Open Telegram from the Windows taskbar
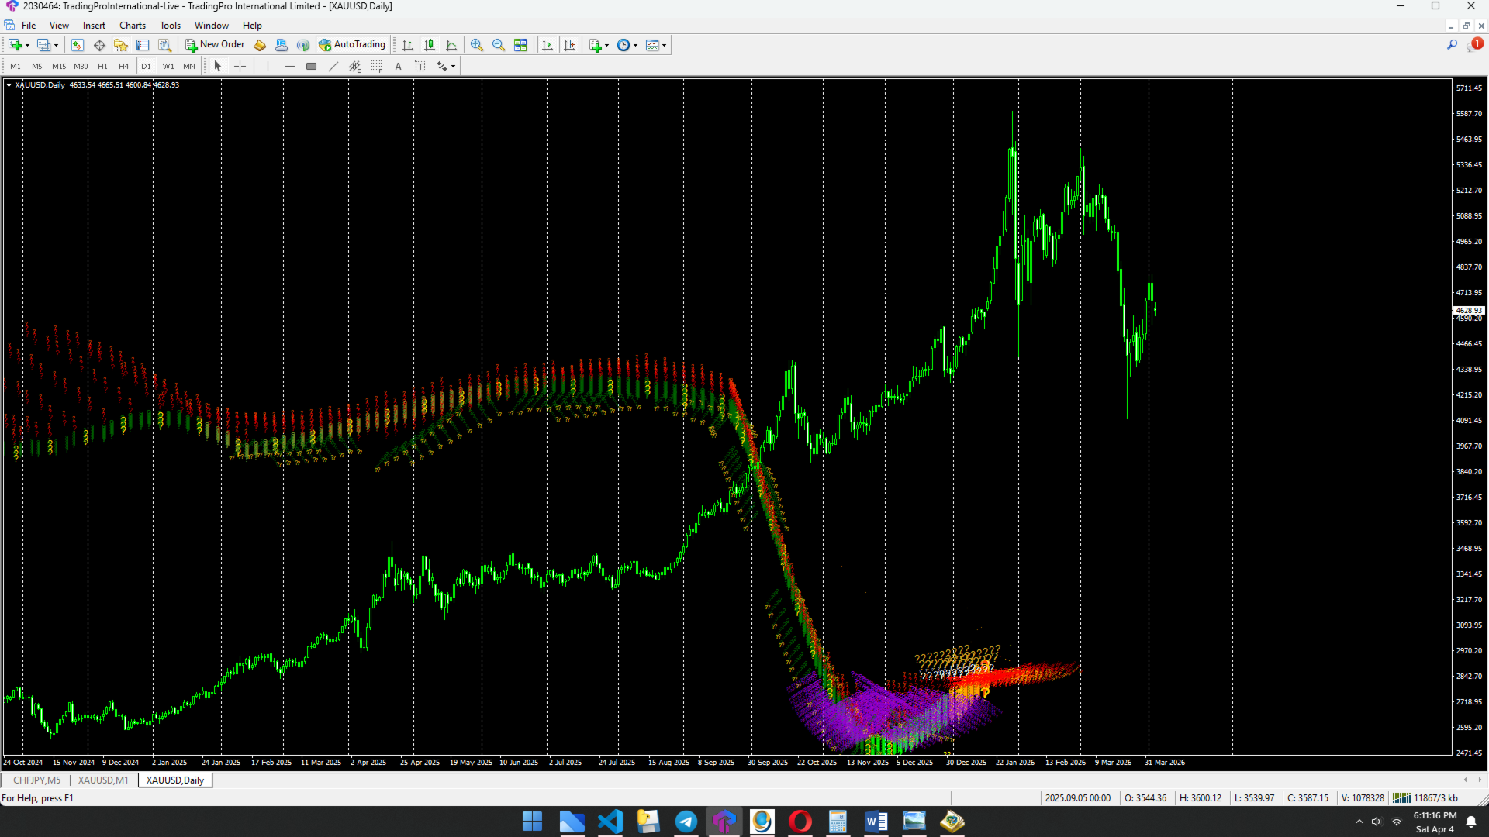The image size is (1489, 837). coord(686,821)
